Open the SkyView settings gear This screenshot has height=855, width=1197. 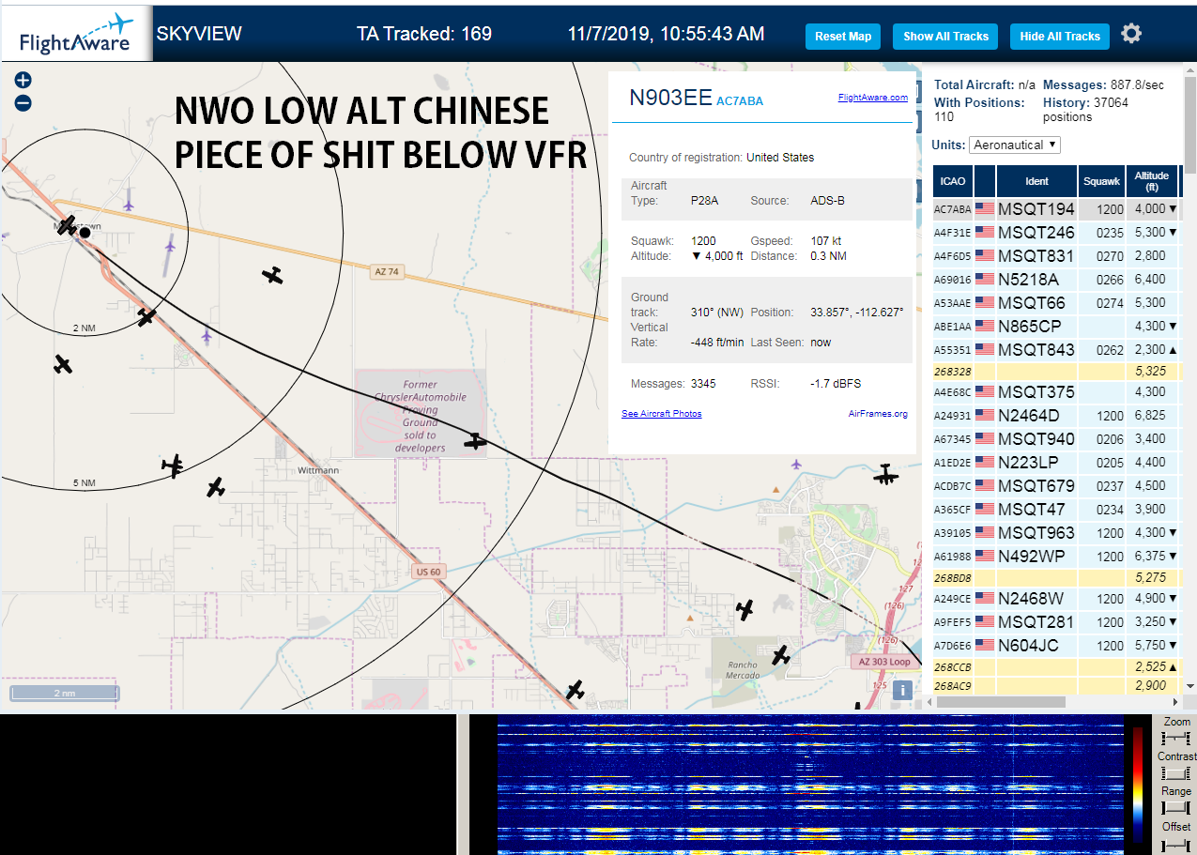tap(1131, 34)
